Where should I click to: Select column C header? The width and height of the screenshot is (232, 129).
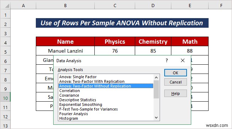115,6
